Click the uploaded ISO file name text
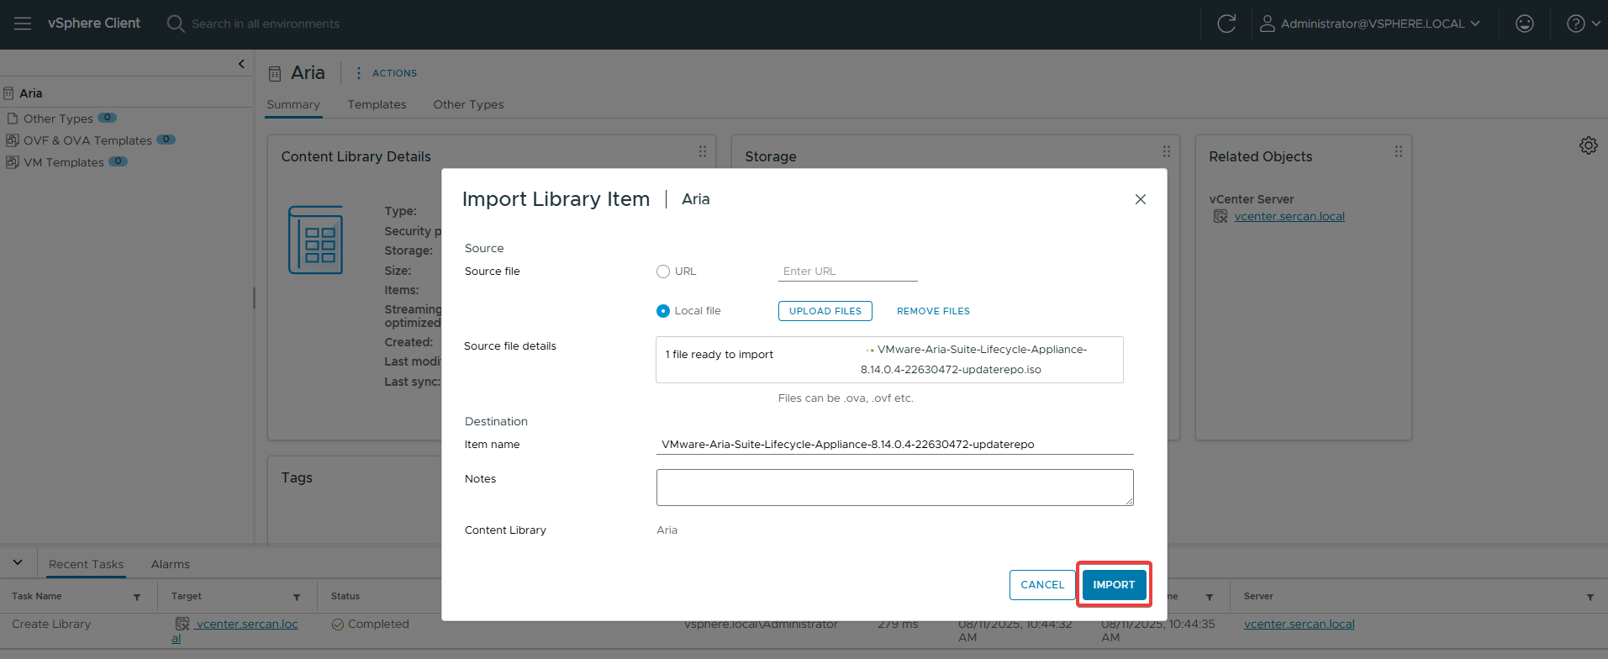Viewport: 1608px width, 659px height. [975, 360]
